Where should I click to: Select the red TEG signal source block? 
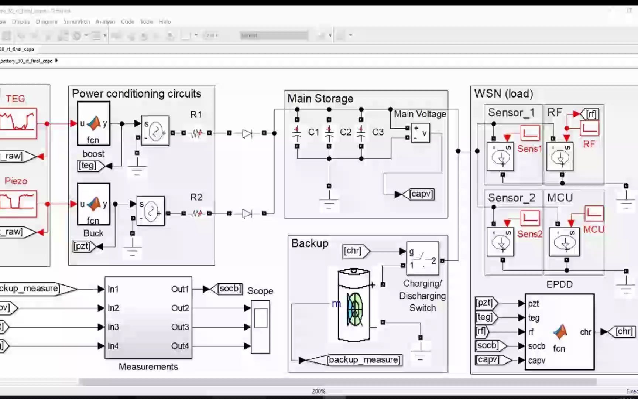(18, 123)
